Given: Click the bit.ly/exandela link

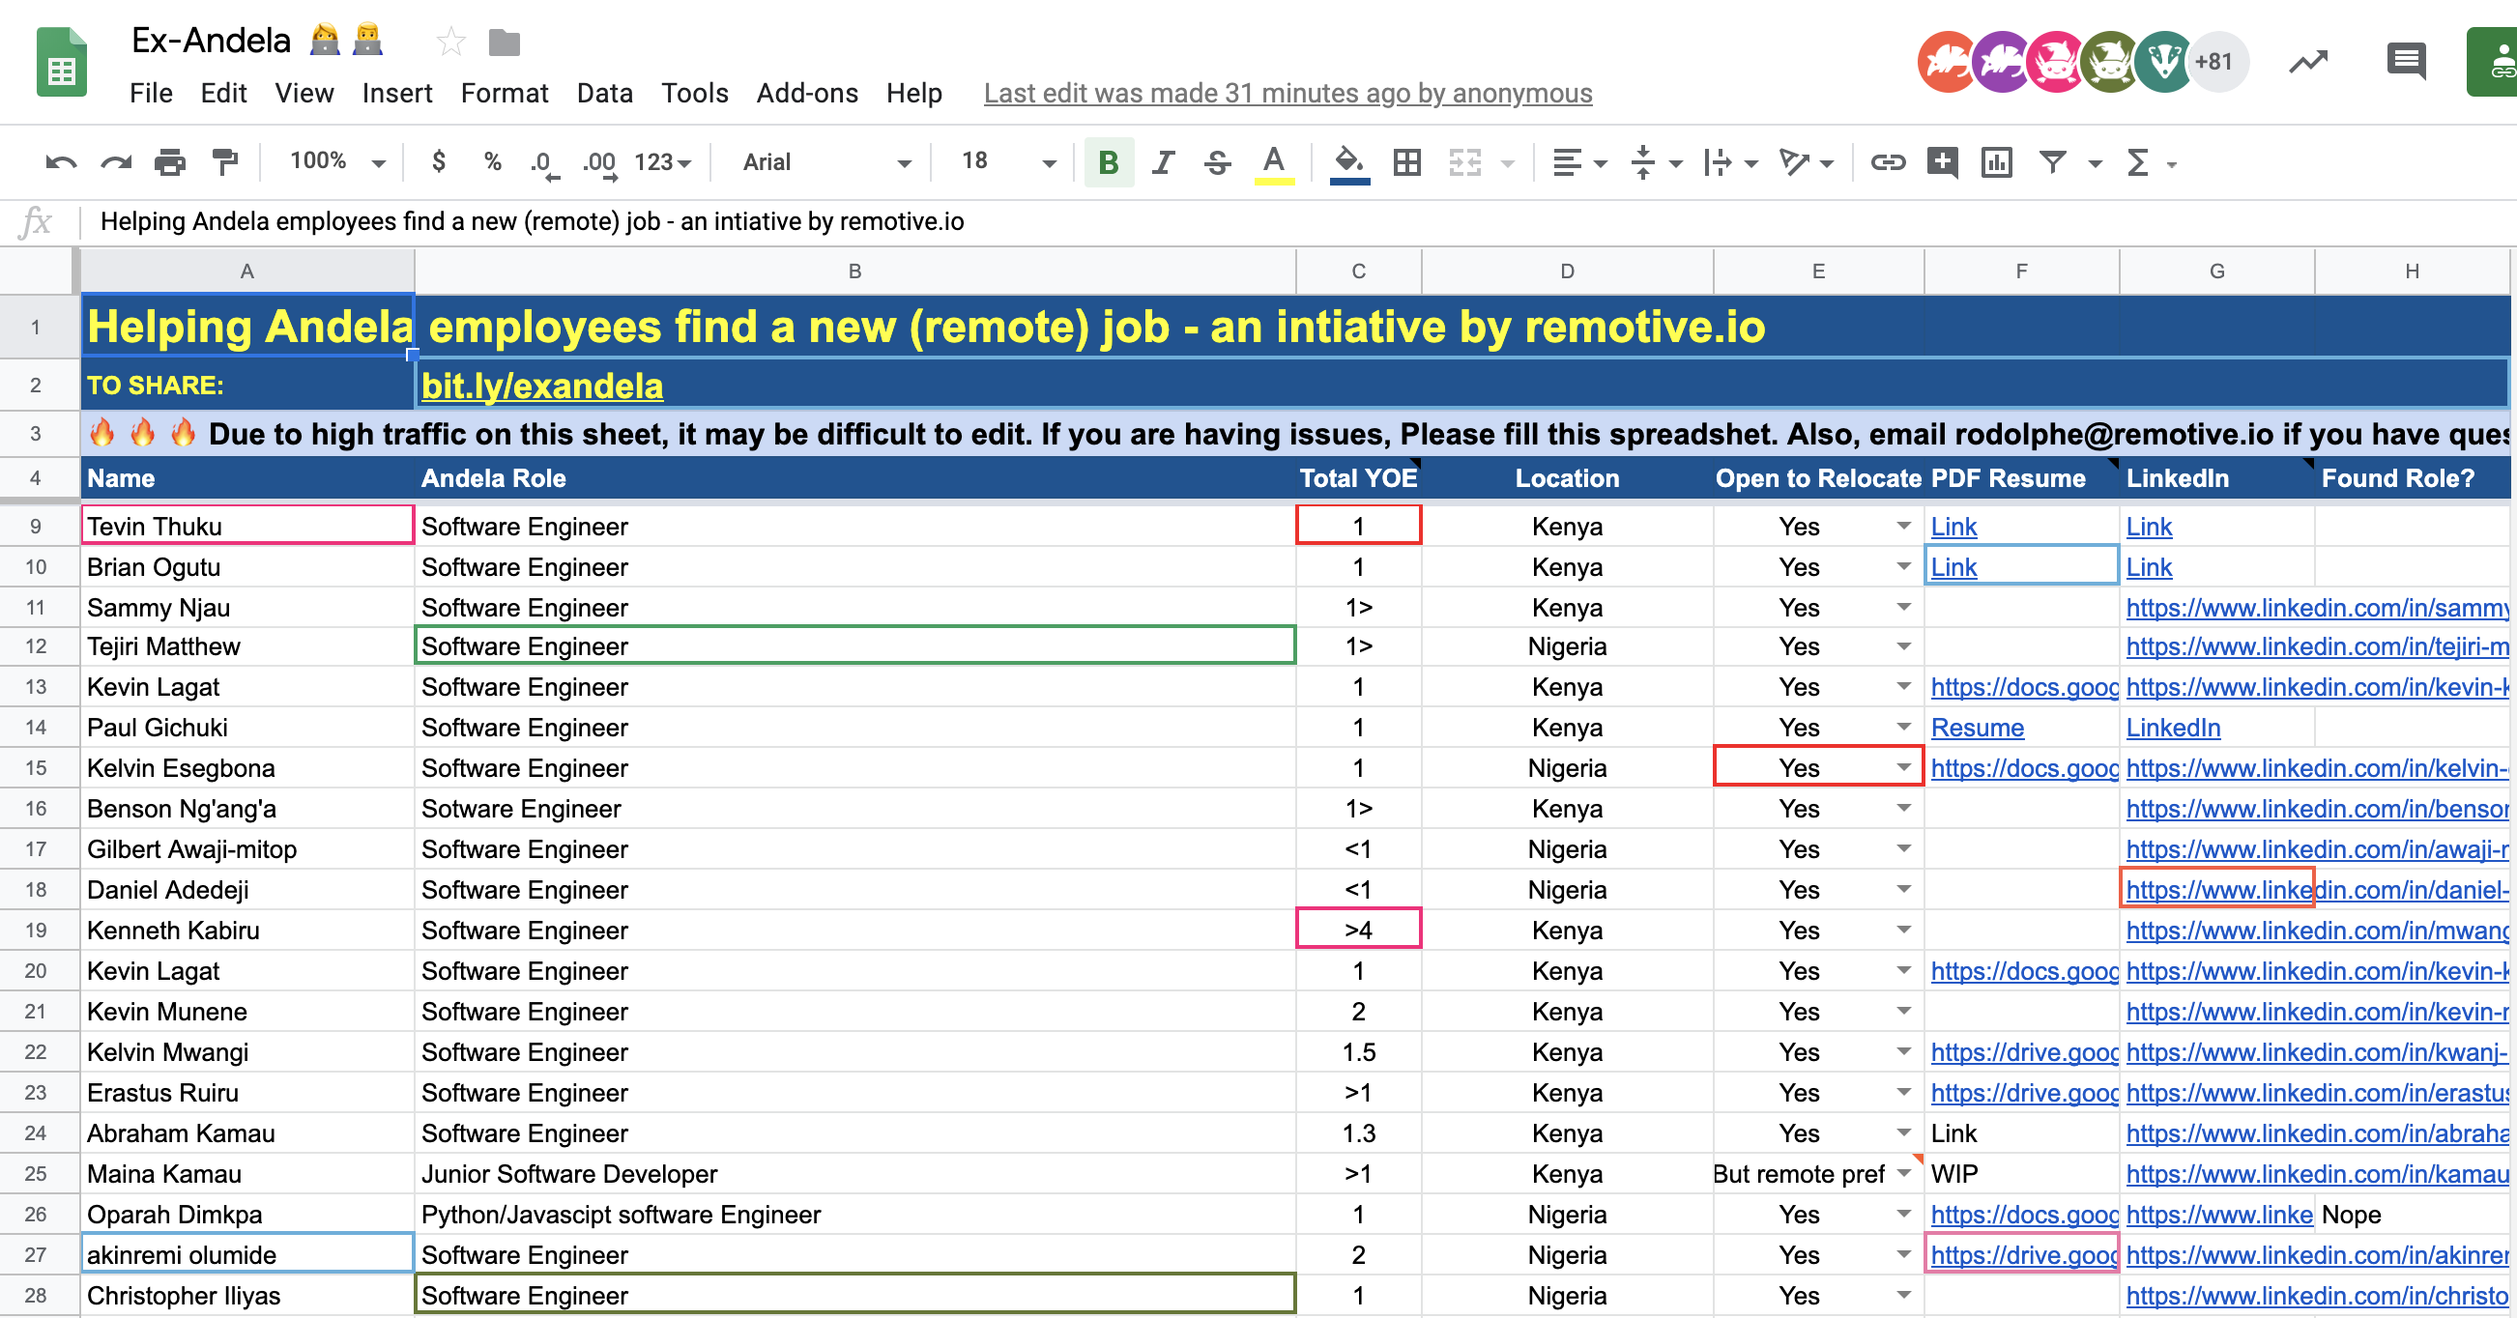Looking at the screenshot, I should [x=541, y=387].
